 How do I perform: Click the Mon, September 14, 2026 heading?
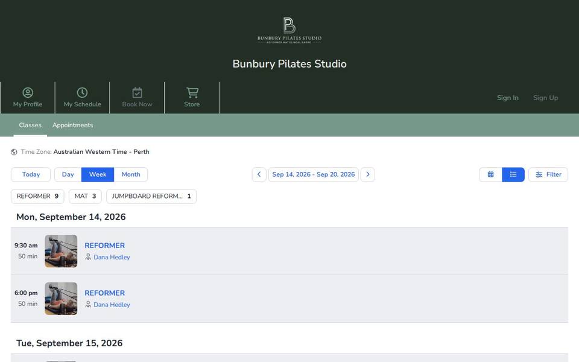[x=71, y=217]
